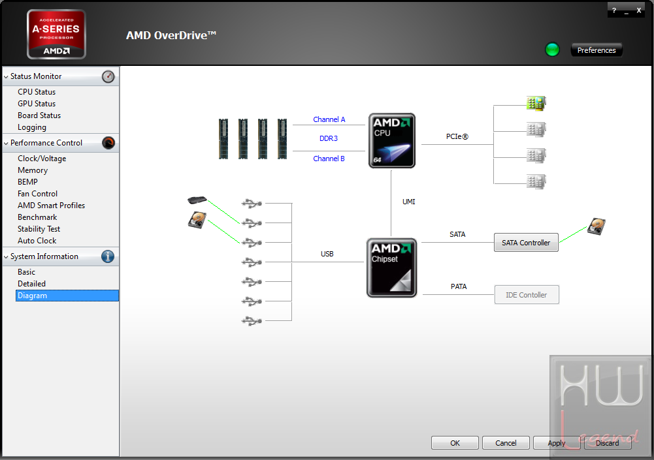The image size is (654, 460).
Task: Click the AMD CPU chip icon
Action: [x=391, y=140]
